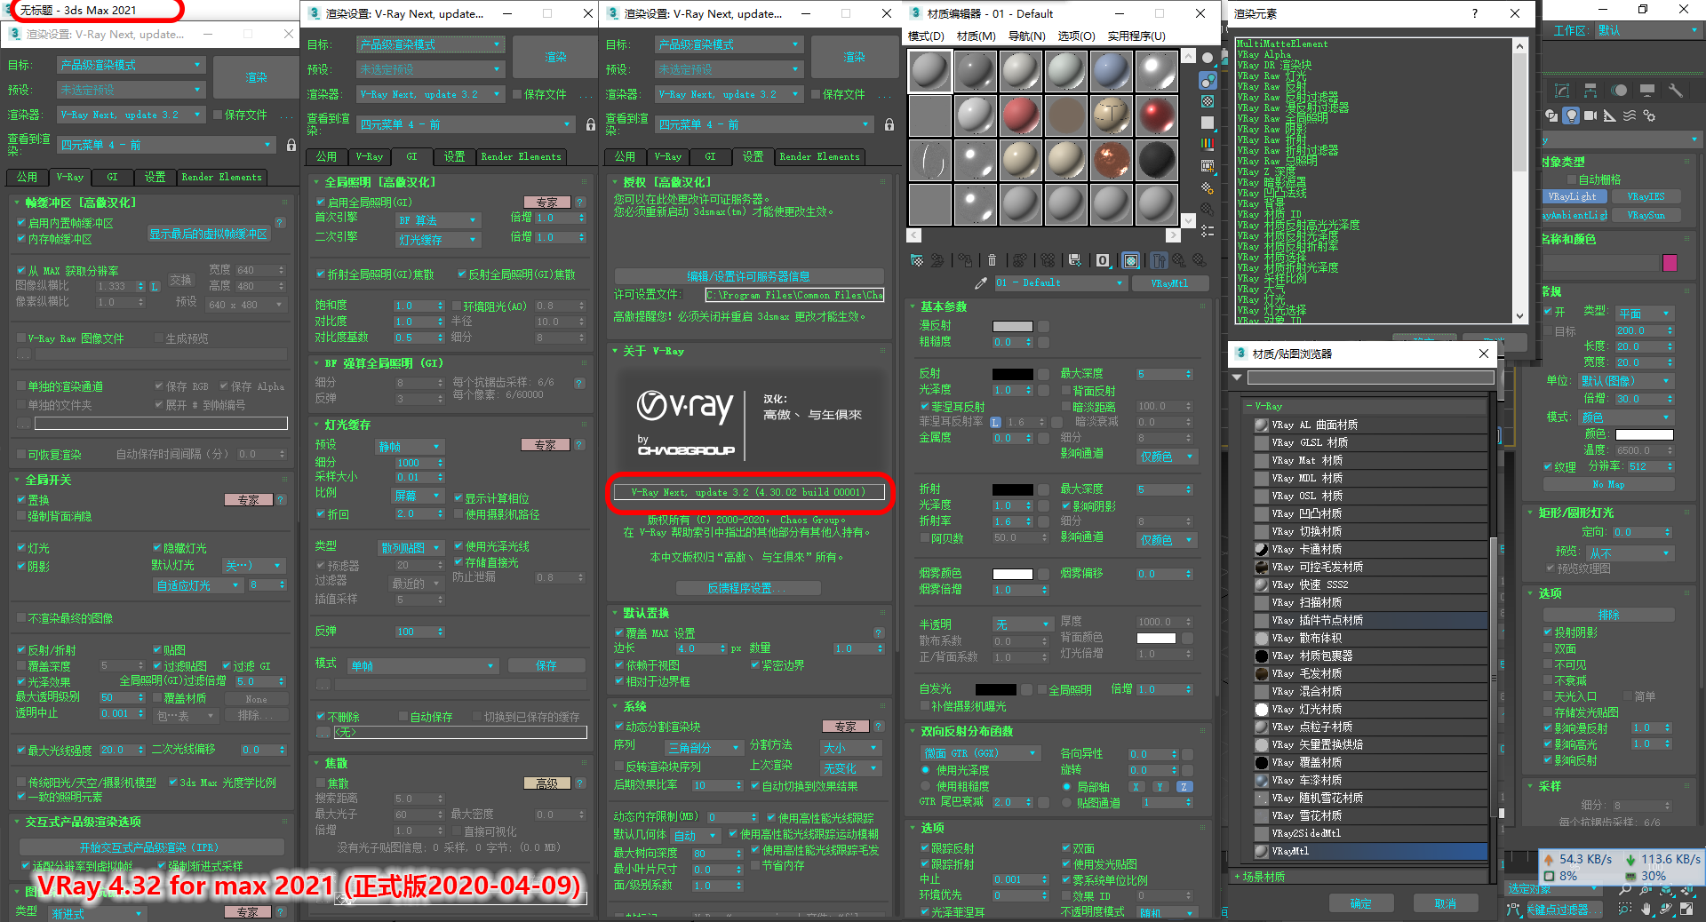Click the Sample Type sphere icon
This screenshot has height=922, width=1706.
pos(1208,58)
